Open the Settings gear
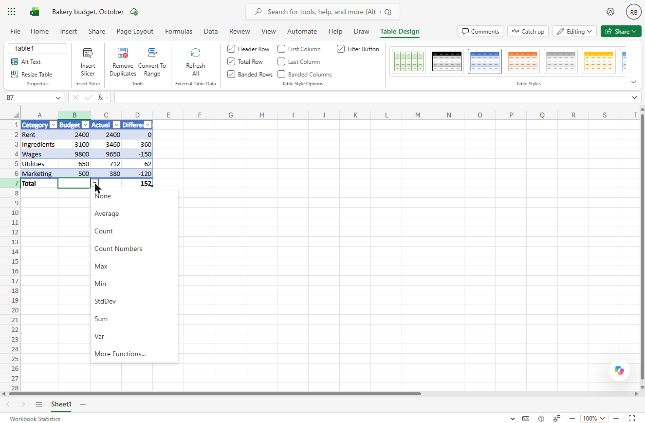645x423 pixels. click(610, 12)
